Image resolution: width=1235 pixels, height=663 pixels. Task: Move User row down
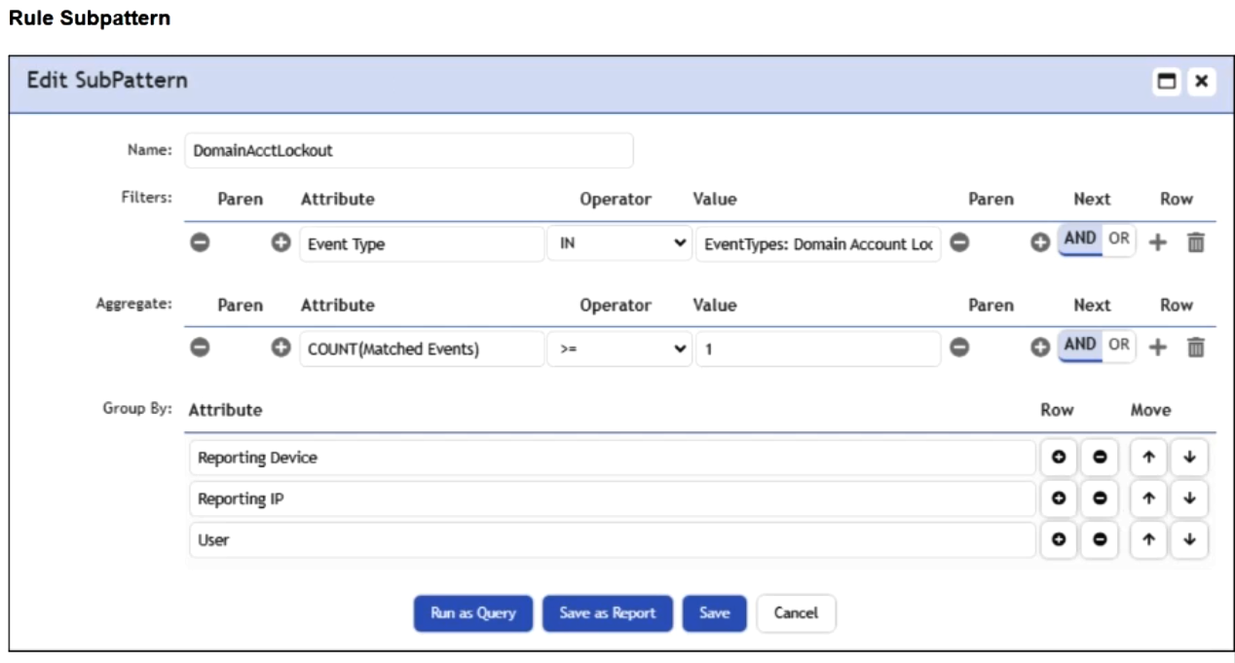click(x=1189, y=539)
